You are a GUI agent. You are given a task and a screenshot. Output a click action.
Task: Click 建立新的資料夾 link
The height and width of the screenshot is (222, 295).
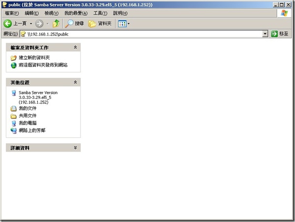34,58
